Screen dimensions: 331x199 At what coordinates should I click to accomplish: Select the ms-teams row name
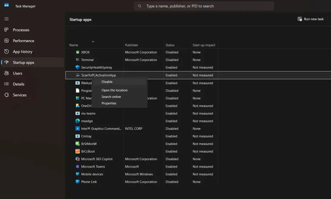coord(88,114)
